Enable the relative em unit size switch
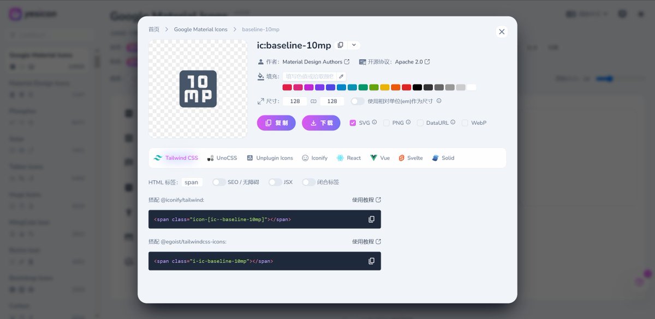Image resolution: width=655 pixels, height=319 pixels. pos(358,101)
